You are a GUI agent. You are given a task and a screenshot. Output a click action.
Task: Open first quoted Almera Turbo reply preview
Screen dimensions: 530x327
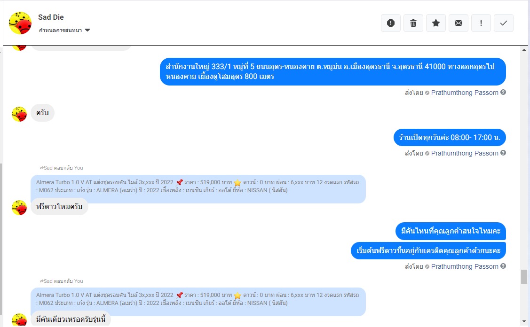coord(198,187)
